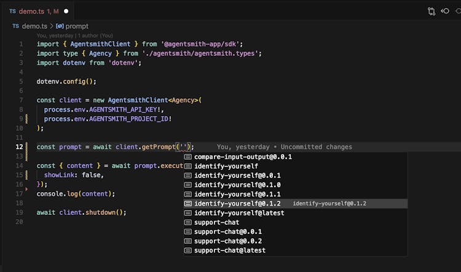Choose identify-yourself@0.0.1 from autocomplete
The width and height of the screenshot is (461, 272).
[296, 176]
